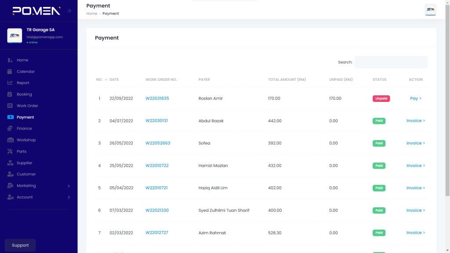Open Invoice for Sofea
450x253 pixels.
point(416,143)
